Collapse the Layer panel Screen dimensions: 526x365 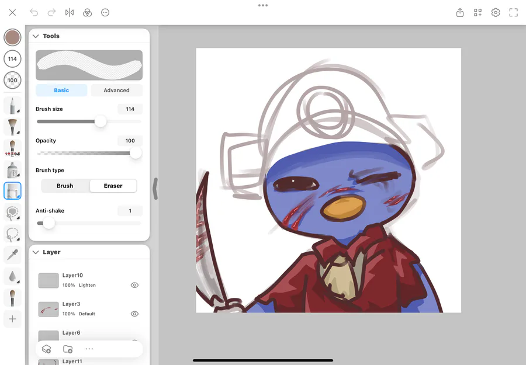36,252
